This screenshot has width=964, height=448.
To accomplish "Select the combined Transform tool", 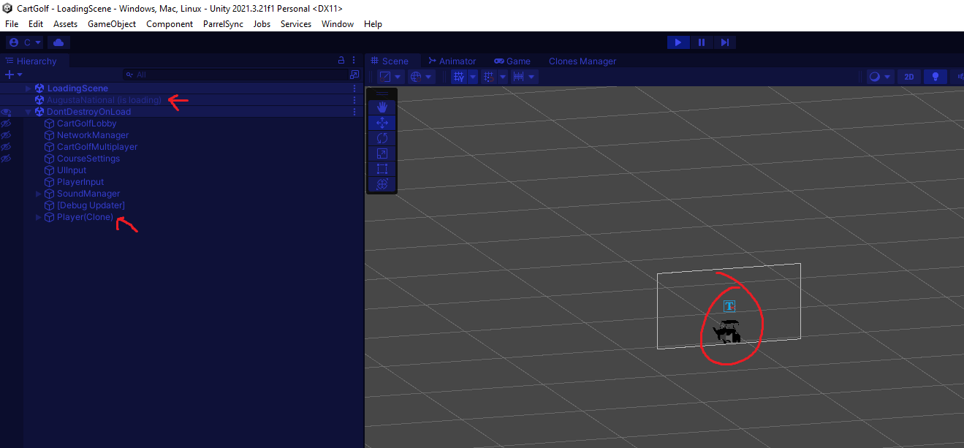I will [x=382, y=183].
